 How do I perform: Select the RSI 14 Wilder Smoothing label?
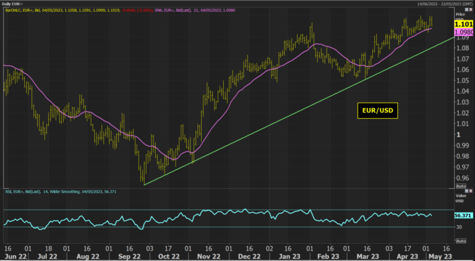(x=61, y=192)
